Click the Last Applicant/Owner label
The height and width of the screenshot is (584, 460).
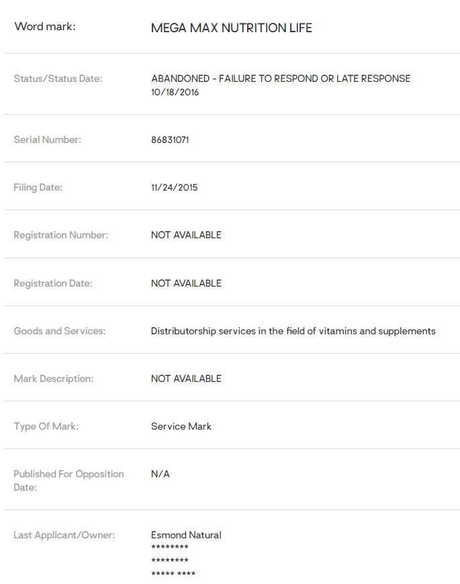pyautogui.click(x=64, y=535)
